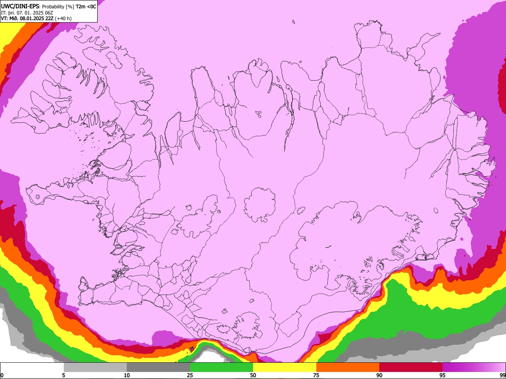Click the legend tick label '25'
Viewport: 506px width, 379px height.
[x=190, y=375]
